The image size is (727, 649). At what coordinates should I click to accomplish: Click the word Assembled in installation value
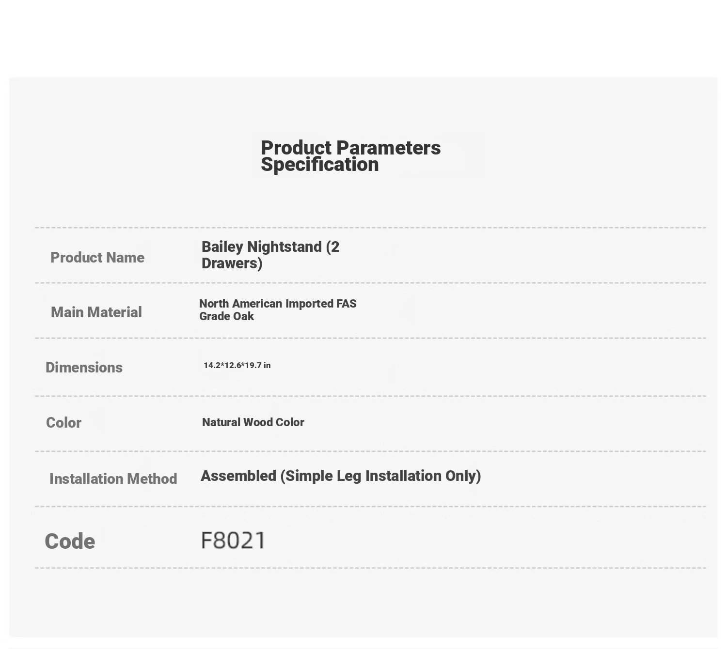238,476
